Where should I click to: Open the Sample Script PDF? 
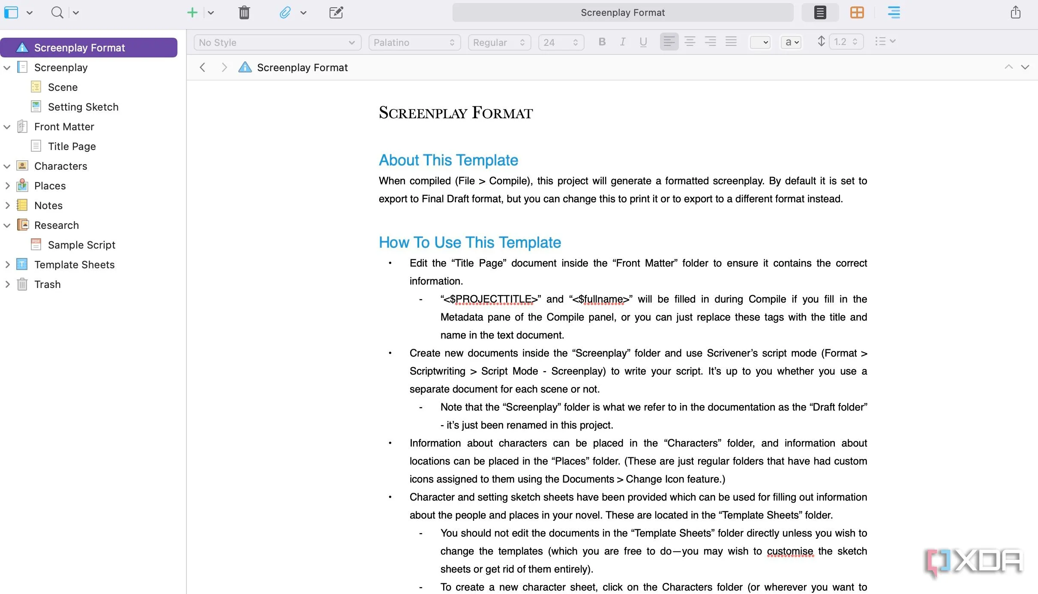click(x=81, y=245)
